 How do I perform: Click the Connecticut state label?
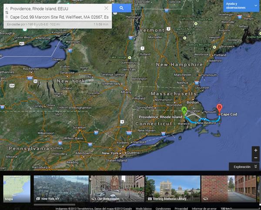pos(154,124)
